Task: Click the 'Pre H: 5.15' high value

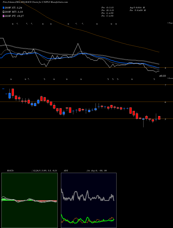Action: point(108,10)
